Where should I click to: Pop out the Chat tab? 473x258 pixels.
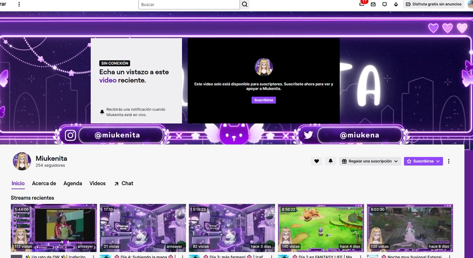tap(124, 183)
